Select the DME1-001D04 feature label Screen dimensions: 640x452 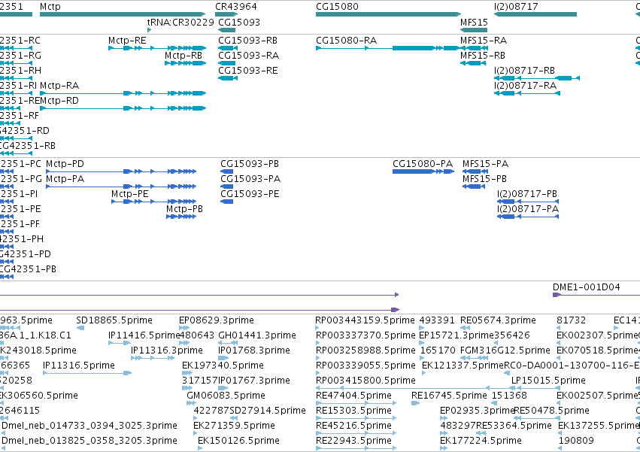[586, 287]
